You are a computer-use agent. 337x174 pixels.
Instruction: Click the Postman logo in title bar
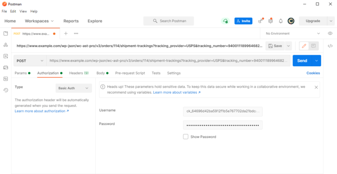pos(4,4)
